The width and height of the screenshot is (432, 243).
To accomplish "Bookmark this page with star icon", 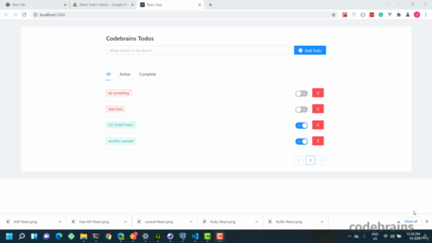I will pos(333,15).
